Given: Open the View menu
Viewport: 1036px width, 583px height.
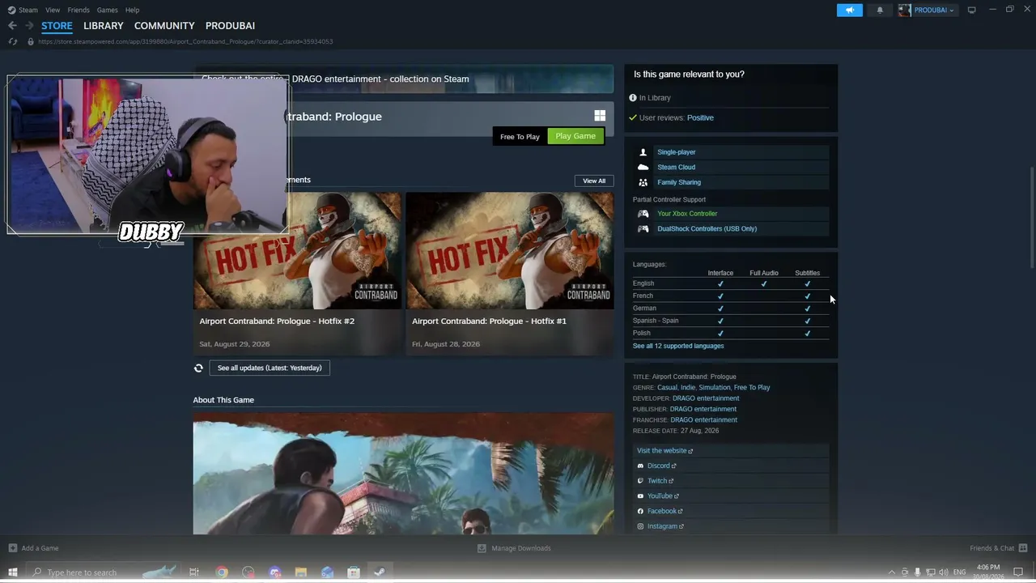Looking at the screenshot, I should pyautogui.click(x=53, y=10).
